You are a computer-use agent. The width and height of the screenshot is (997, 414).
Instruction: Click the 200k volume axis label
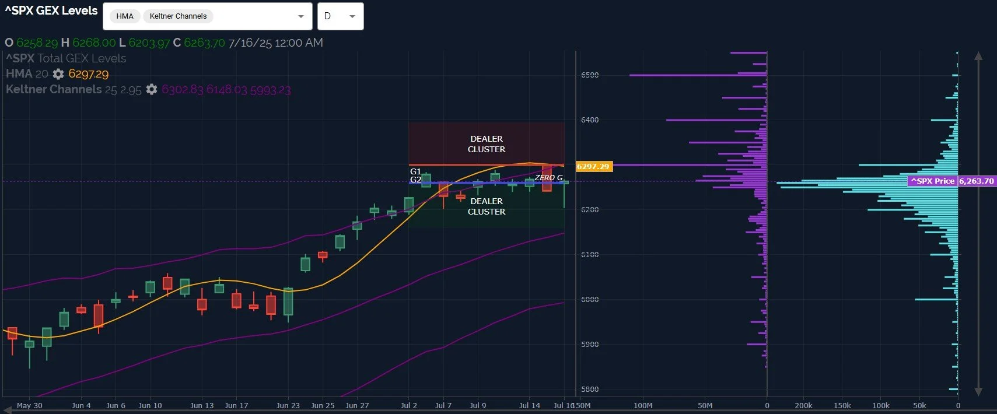[803, 405]
